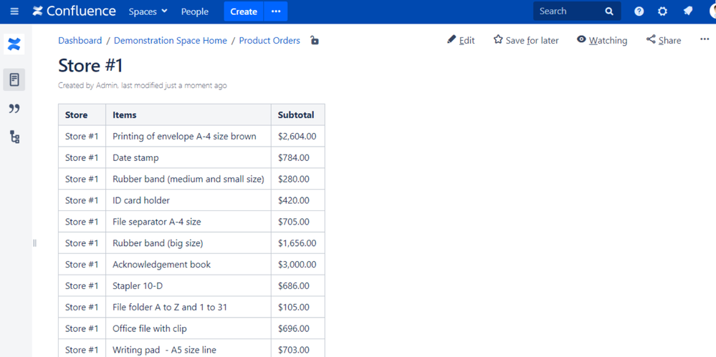Click the $784.00 subtotal cell

coord(298,158)
